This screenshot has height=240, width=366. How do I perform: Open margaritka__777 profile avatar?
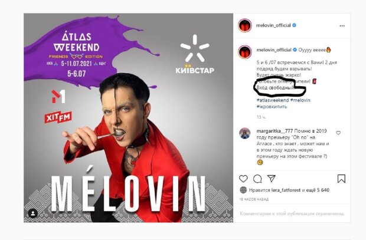tap(244, 133)
